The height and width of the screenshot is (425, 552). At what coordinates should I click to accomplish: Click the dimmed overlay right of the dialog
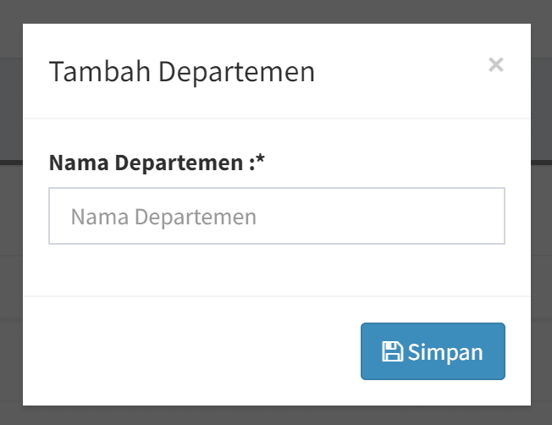(542, 212)
